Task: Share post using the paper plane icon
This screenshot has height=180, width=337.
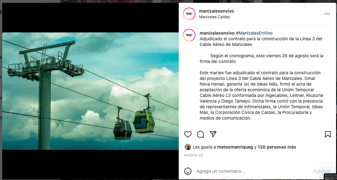Action: coord(213,134)
